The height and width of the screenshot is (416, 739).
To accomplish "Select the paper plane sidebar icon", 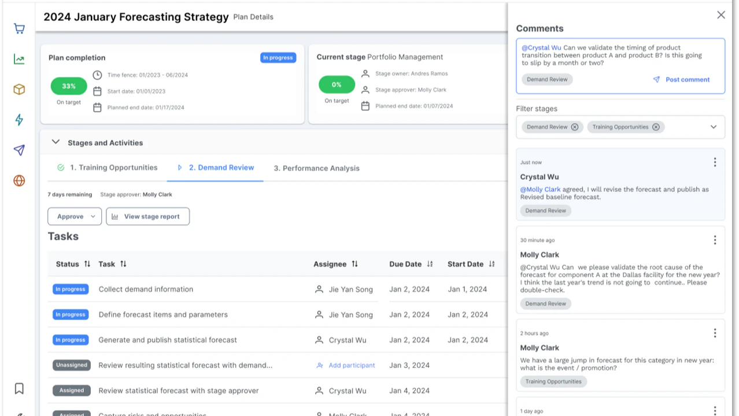I will 19,150.
